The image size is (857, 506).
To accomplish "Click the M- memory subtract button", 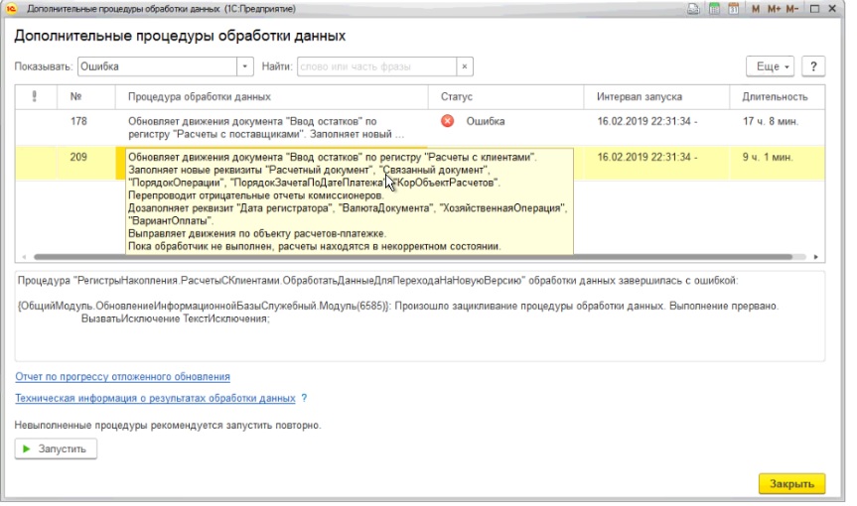I will 792,8.
